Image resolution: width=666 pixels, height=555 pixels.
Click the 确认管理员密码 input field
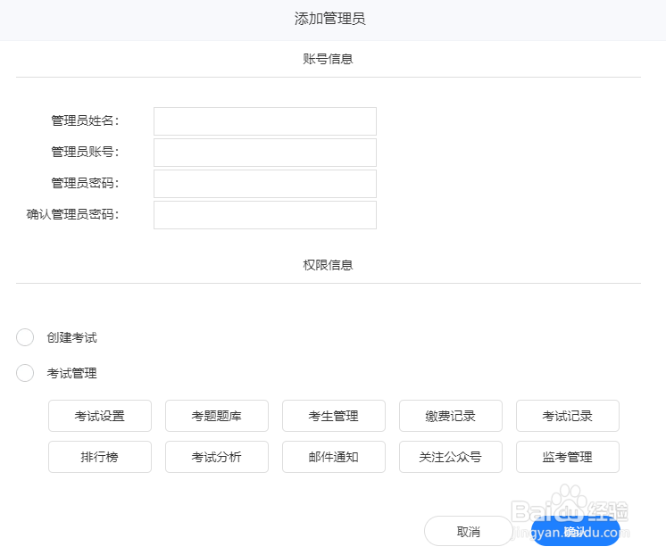pos(265,215)
